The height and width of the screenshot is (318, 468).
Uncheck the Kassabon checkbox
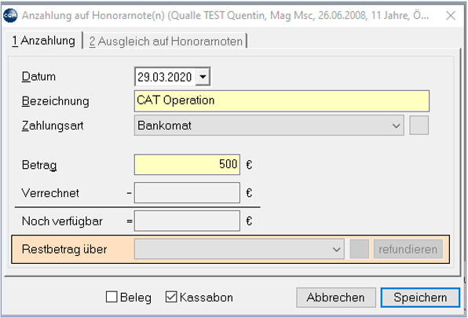[171, 297]
